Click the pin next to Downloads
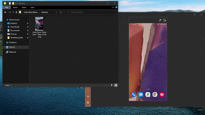 [28, 27]
